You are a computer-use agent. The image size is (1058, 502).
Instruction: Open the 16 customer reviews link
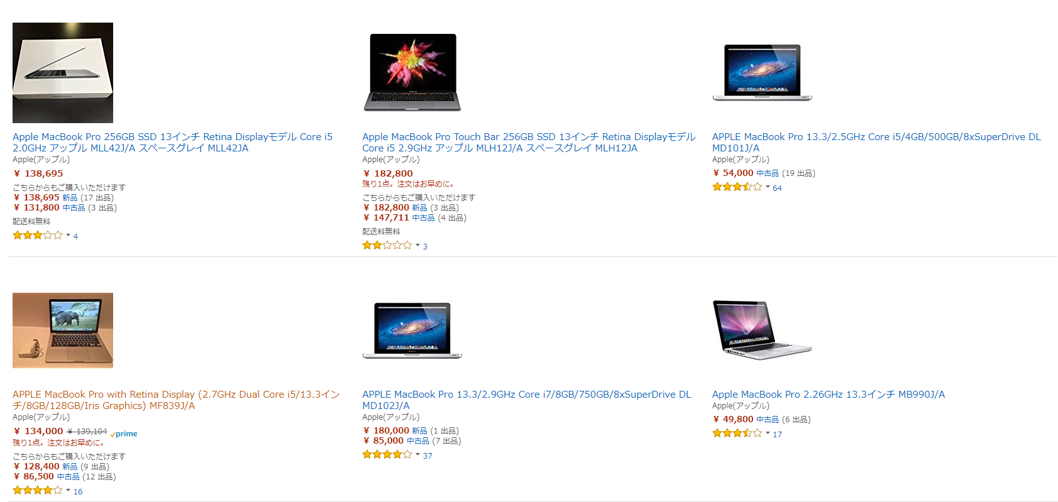pyautogui.click(x=78, y=492)
